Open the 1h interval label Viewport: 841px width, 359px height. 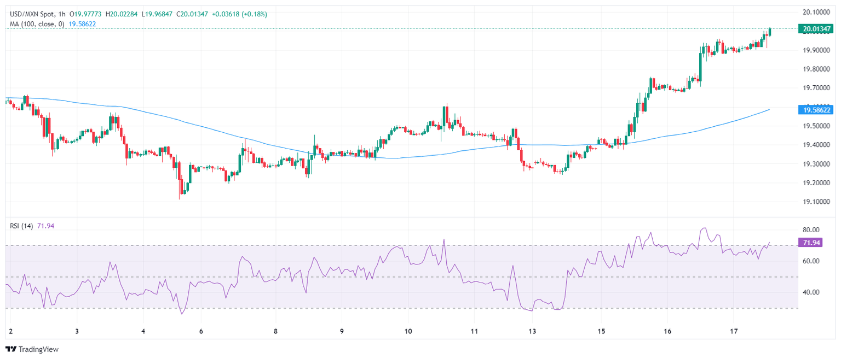point(61,14)
